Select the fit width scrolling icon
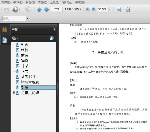 (x=119, y=10)
